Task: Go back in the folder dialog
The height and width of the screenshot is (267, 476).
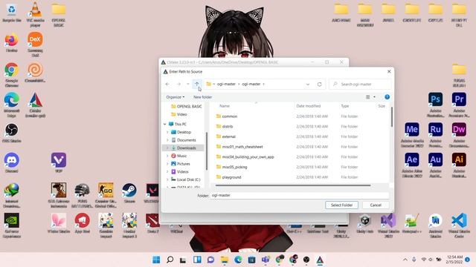Action: 167,84
